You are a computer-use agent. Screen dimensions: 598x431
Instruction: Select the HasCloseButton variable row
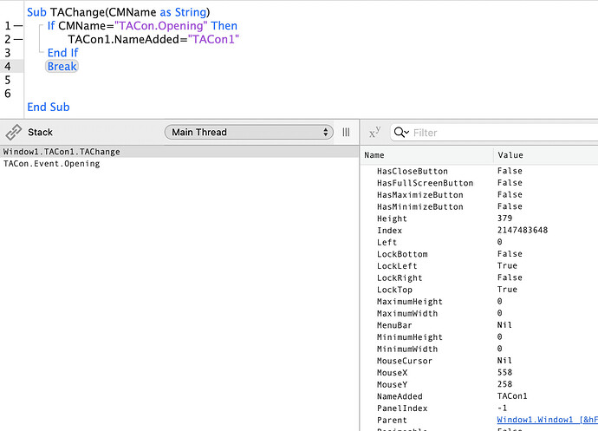[x=479, y=171]
